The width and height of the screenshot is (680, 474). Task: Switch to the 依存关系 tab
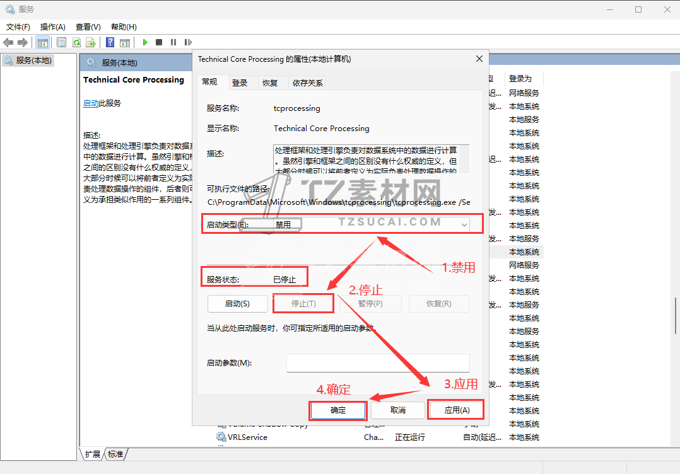[x=307, y=83]
